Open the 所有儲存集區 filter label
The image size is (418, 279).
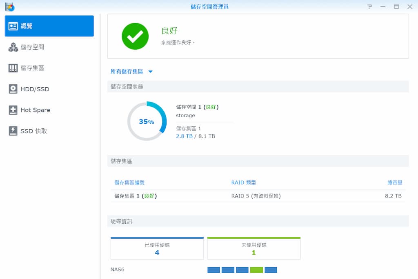click(127, 72)
